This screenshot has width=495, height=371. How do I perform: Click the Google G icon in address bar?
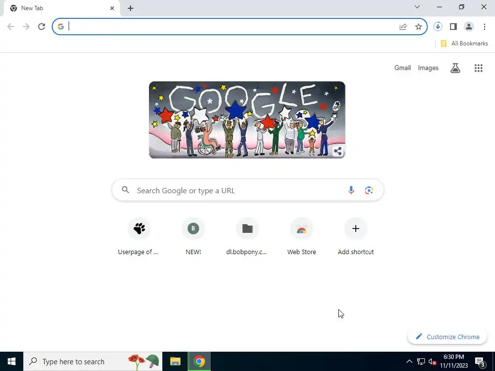(61, 27)
